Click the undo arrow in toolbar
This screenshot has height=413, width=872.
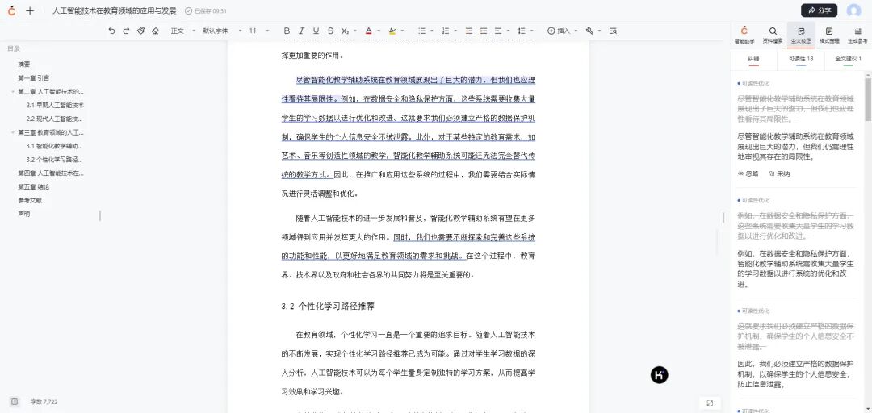(x=111, y=31)
